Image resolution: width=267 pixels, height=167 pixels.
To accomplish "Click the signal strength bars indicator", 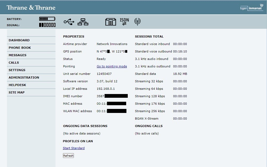I will click(x=47, y=25).
